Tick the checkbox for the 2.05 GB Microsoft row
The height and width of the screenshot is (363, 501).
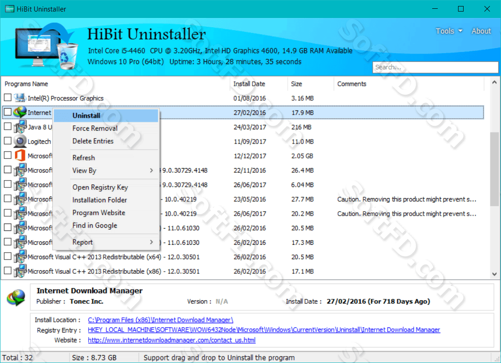pos(8,155)
